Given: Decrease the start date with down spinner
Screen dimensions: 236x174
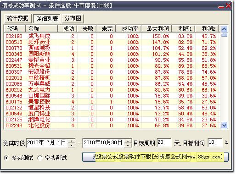Looking at the screenshot, I should pyautogui.click(x=72, y=145).
